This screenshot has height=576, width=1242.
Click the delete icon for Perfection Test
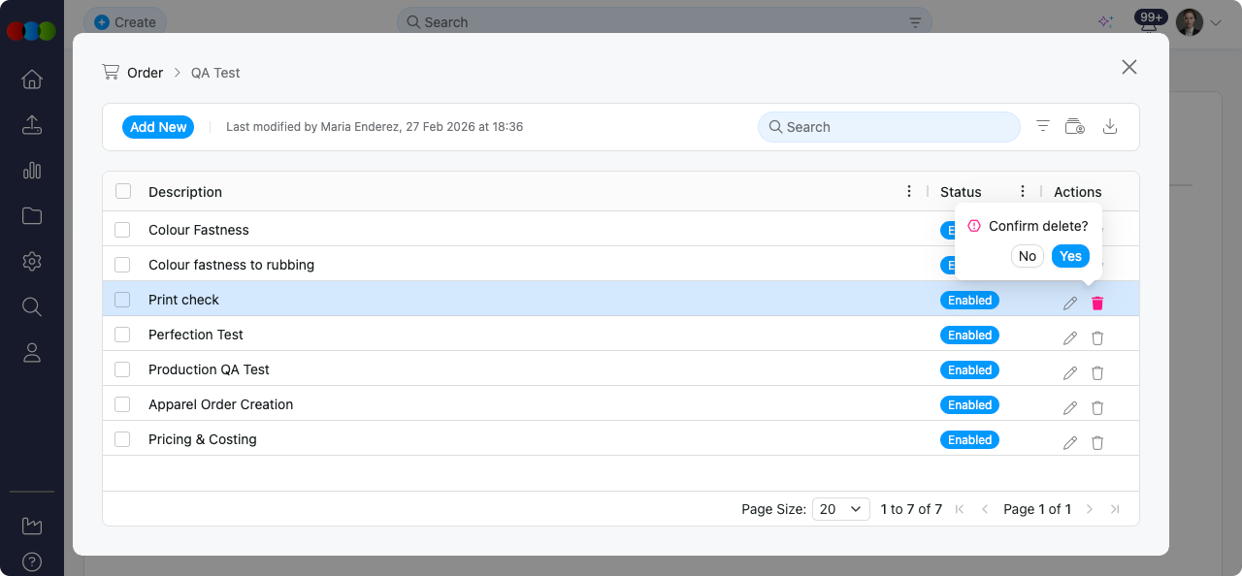click(x=1097, y=338)
